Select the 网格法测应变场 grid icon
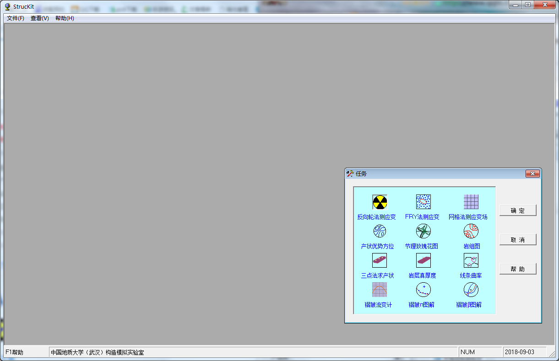The image size is (559, 361). pyautogui.click(x=471, y=202)
